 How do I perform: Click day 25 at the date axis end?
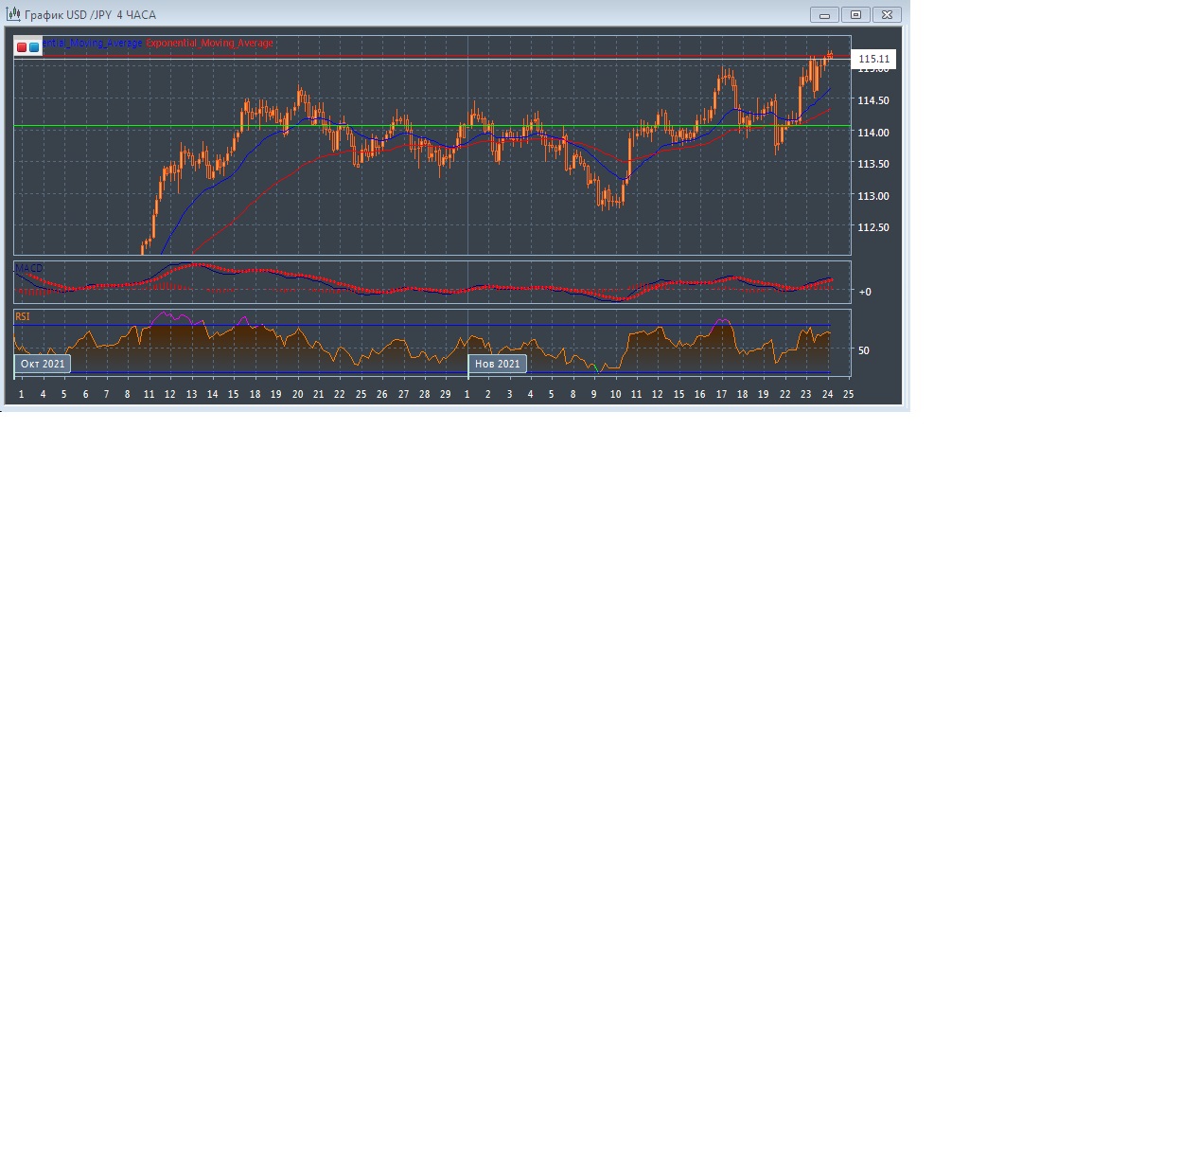coord(848,394)
